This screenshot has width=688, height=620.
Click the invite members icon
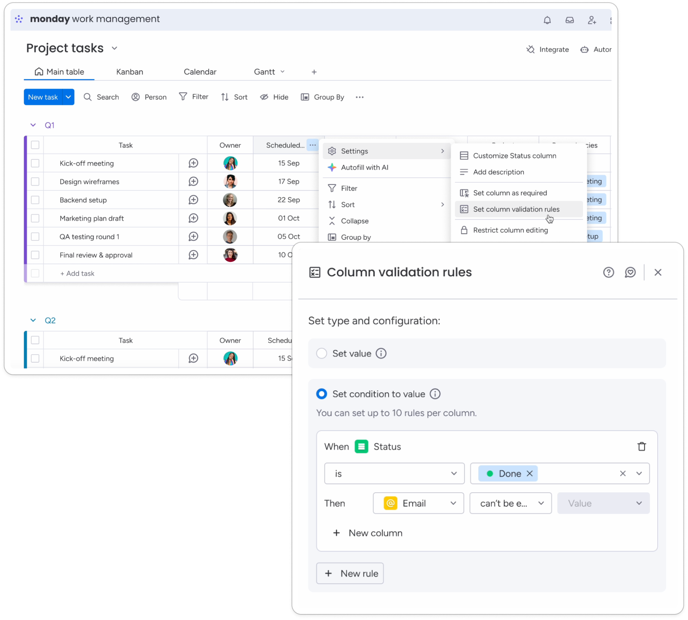[x=592, y=20]
